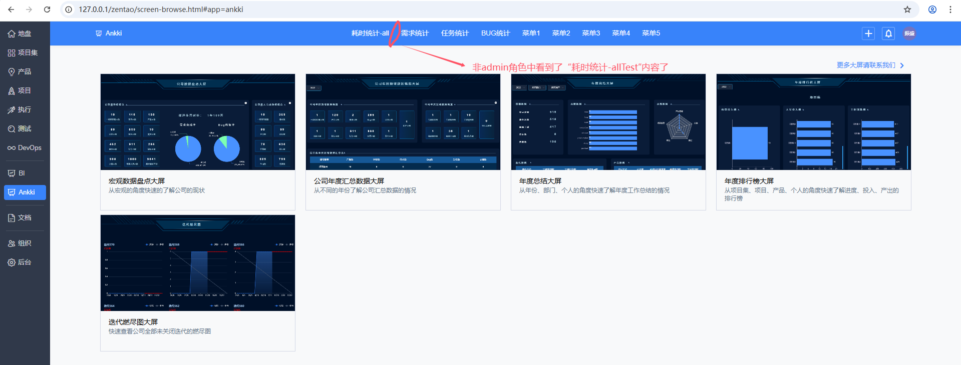Open the user avatar menu
This screenshot has height=365, width=961.
[x=909, y=33]
